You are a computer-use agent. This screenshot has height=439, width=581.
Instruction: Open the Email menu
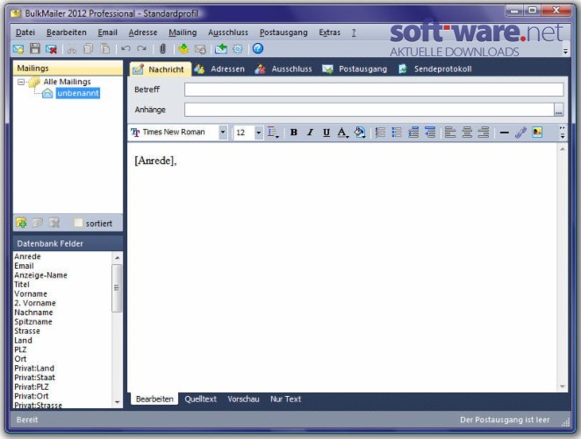pos(107,32)
